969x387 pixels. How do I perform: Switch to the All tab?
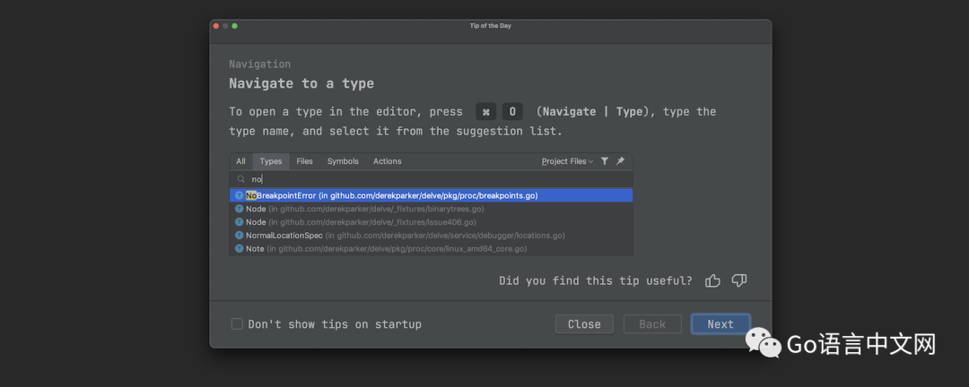(x=240, y=161)
